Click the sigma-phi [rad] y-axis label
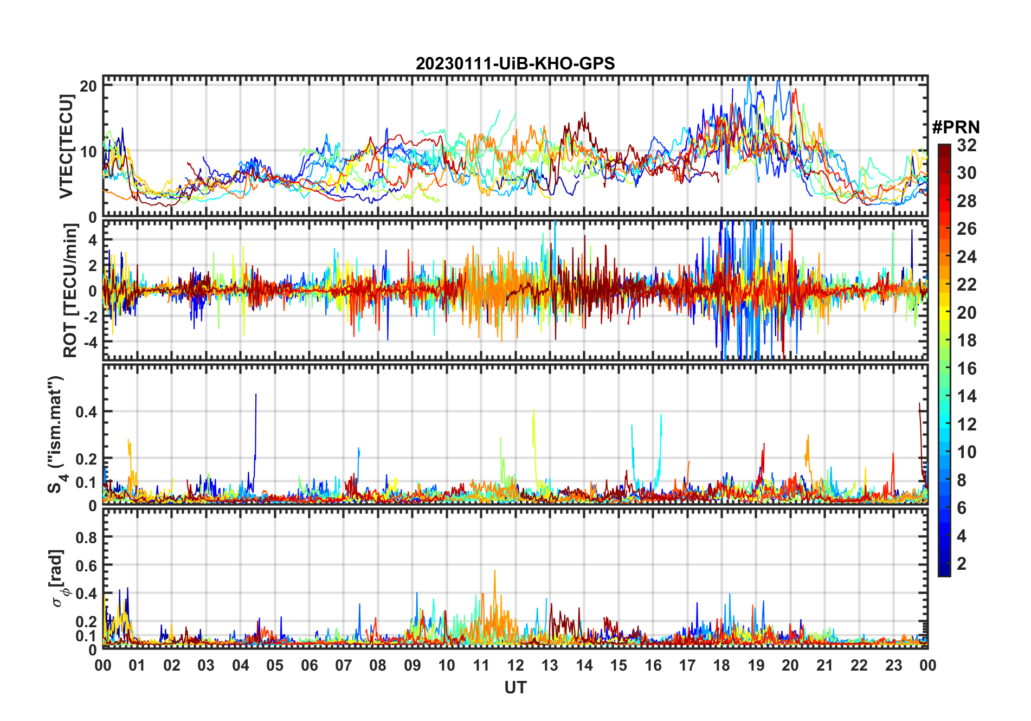1031x721 pixels. pos(59,578)
